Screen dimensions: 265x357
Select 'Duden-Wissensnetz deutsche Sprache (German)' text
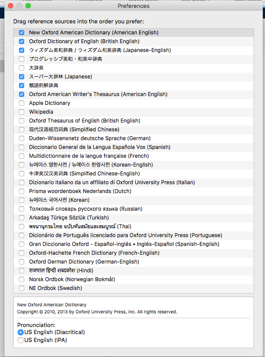[x=90, y=138]
